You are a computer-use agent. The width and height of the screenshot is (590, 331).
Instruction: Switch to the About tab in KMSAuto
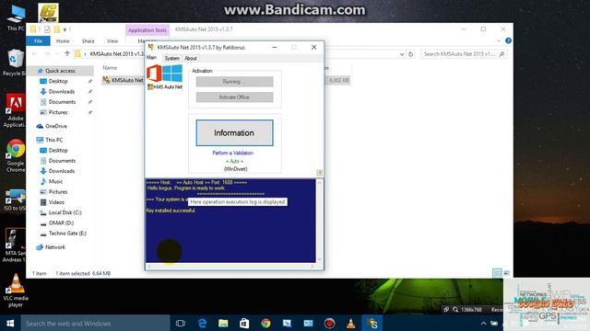click(191, 58)
